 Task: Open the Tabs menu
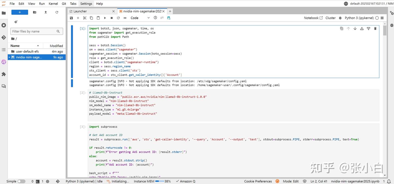(73, 4)
